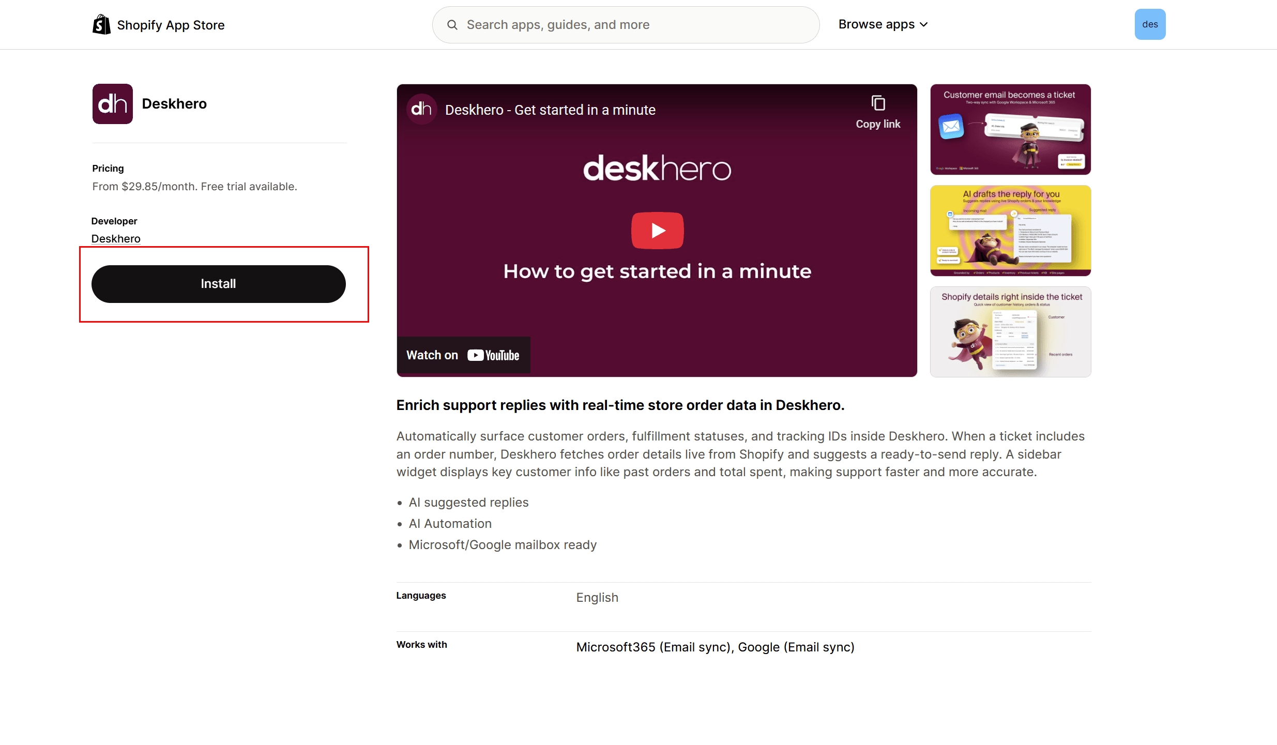Click the video title 'Deskhero - Get started in a minute'

550,110
